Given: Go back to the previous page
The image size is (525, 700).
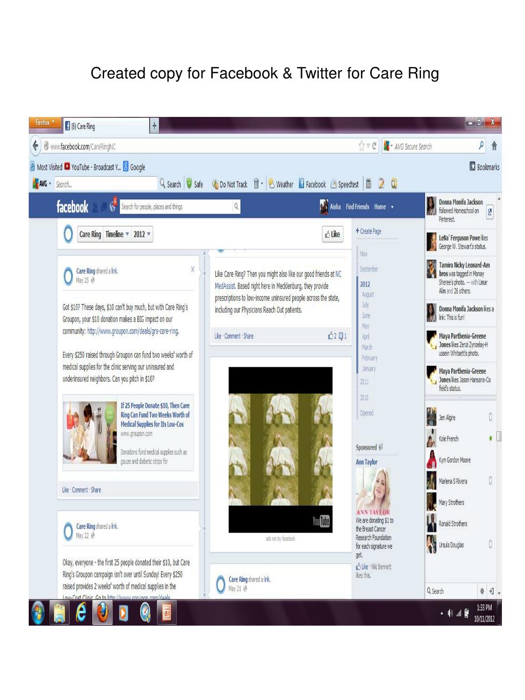Looking at the screenshot, I should click(35, 146).
